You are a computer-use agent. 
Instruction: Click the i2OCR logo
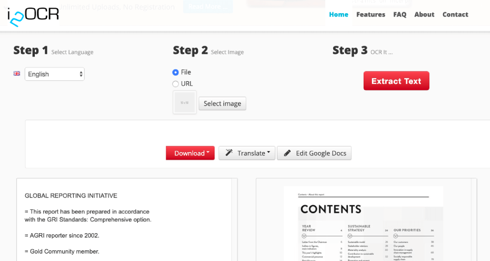coord(33,15)
